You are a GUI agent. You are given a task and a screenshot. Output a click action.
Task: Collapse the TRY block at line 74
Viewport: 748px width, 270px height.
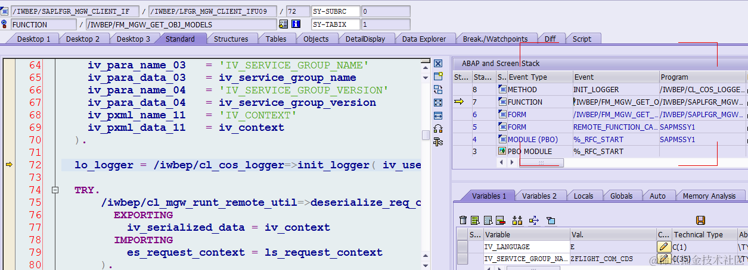tap(55, 190)
